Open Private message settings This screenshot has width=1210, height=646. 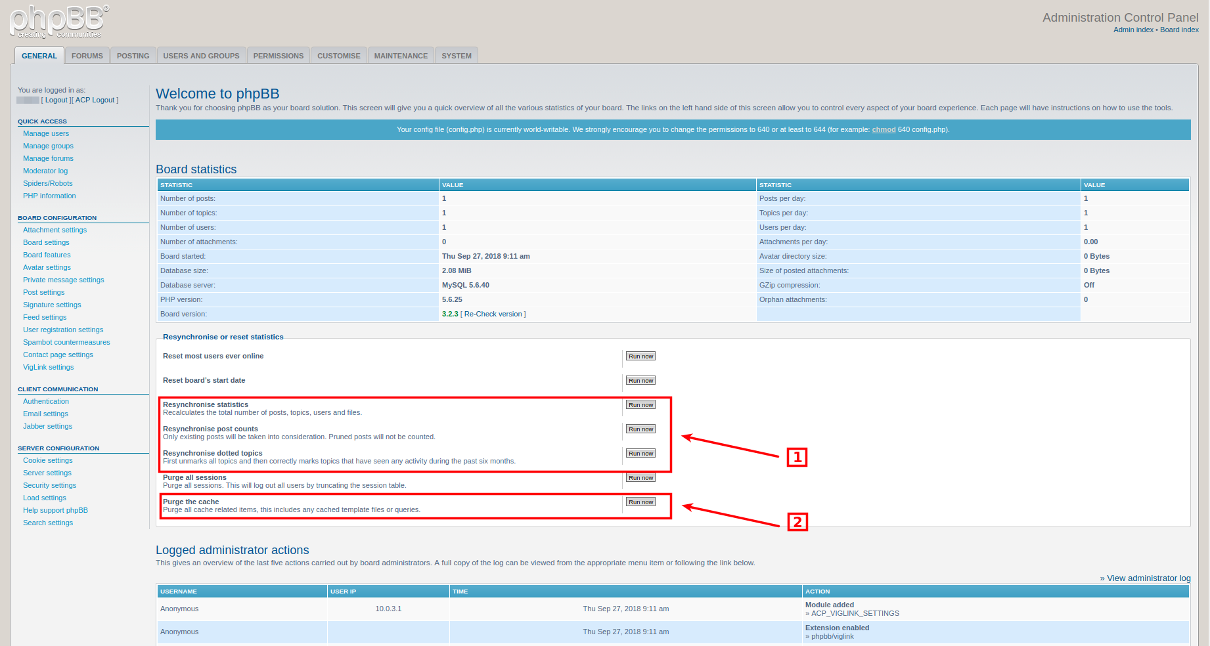[x=64, y=280]
